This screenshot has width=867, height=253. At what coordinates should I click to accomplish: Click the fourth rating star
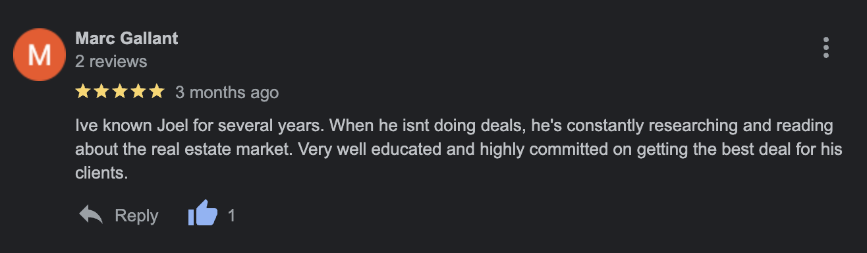click(138, 92)
